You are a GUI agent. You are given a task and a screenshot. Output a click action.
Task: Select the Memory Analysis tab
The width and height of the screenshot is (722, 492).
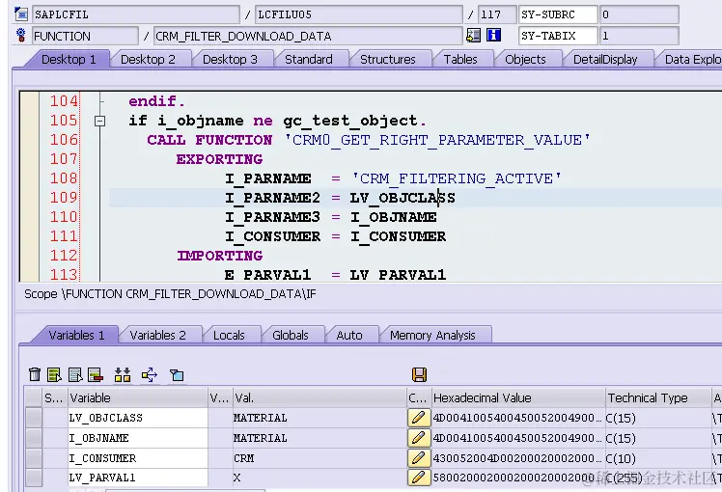[x=432, y=335]
